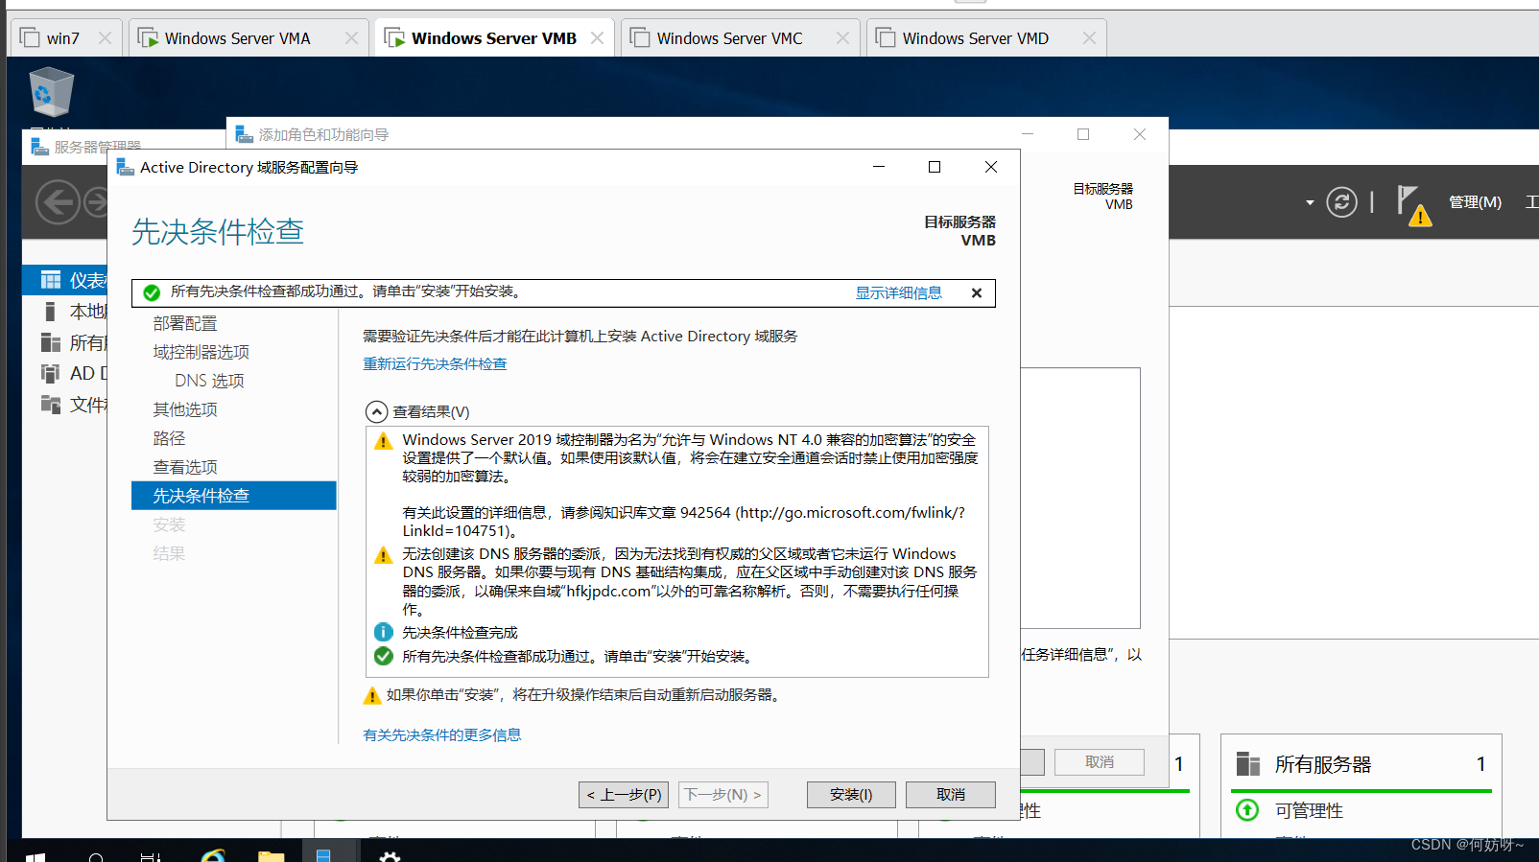Click the Server Manager refresh icon
Image resolution: width=1539 pixels, height=862 pixels.
[1341, 202]
